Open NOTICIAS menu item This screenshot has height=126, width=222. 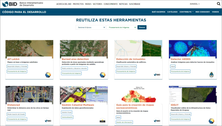(123, 4)
